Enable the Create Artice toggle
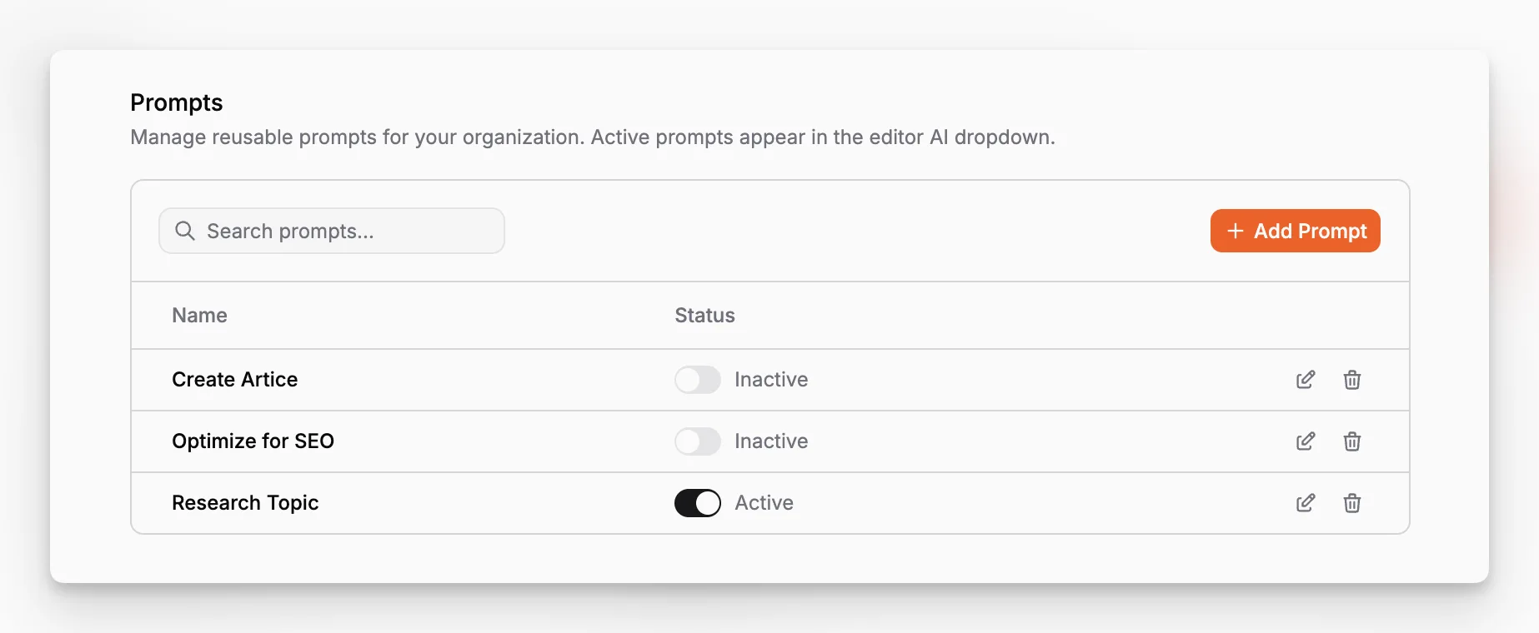The height and width of the screenshot is (633, 1539). pos(698,380)
